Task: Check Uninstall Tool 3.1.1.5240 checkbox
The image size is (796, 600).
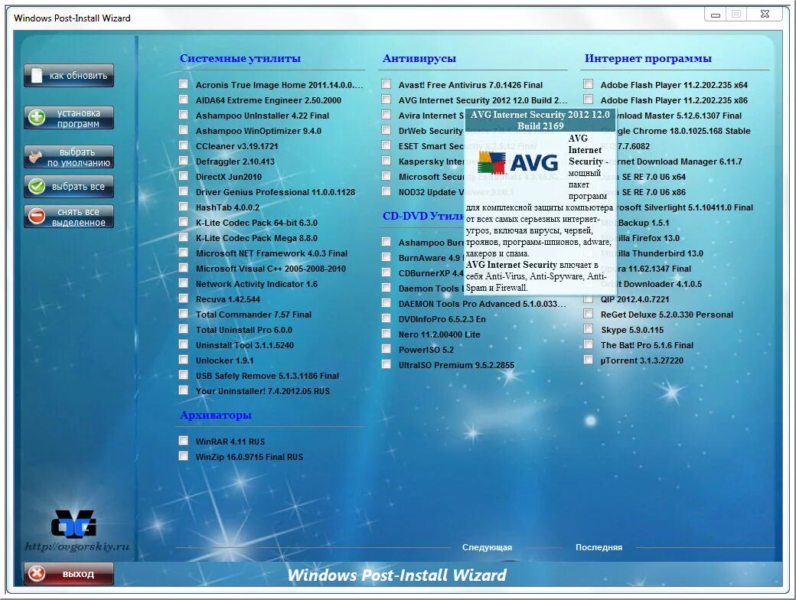Action: coord(183,344)
